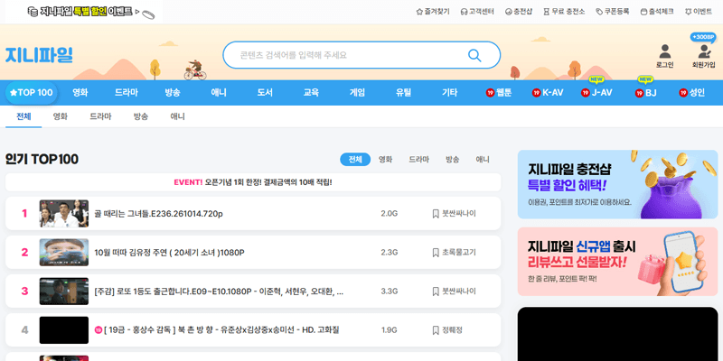Select the 애니 filter in 인기 TOP100
This screenshot has height=361, width=723.
tap(483, 160)
